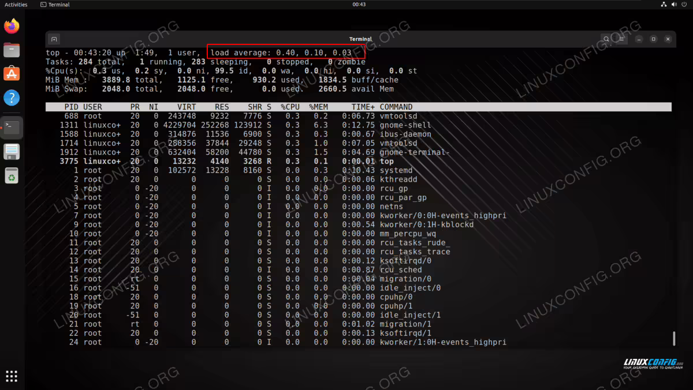This screenshot has width=693, height=390.
Task: Select the mm_percpu_wq process name
Action: click(408, 234)
